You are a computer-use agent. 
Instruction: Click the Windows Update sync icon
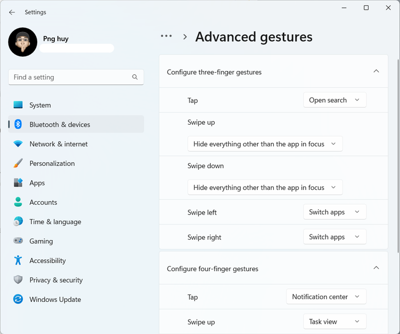point(18,299)
